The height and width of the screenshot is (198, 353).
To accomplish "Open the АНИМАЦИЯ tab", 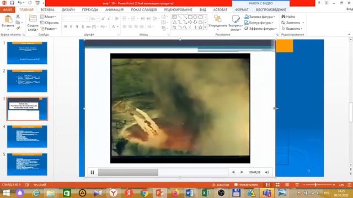I will [x=114, y=10].
